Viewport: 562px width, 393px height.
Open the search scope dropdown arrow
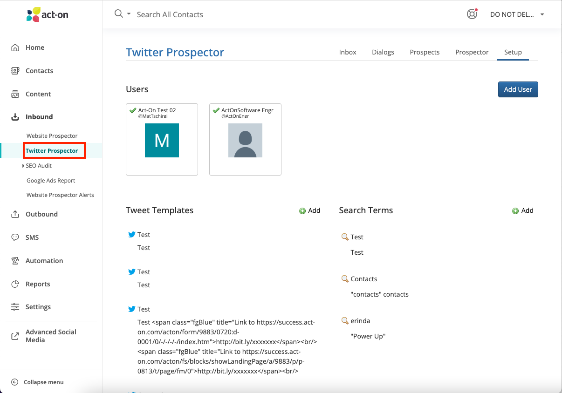129,14
